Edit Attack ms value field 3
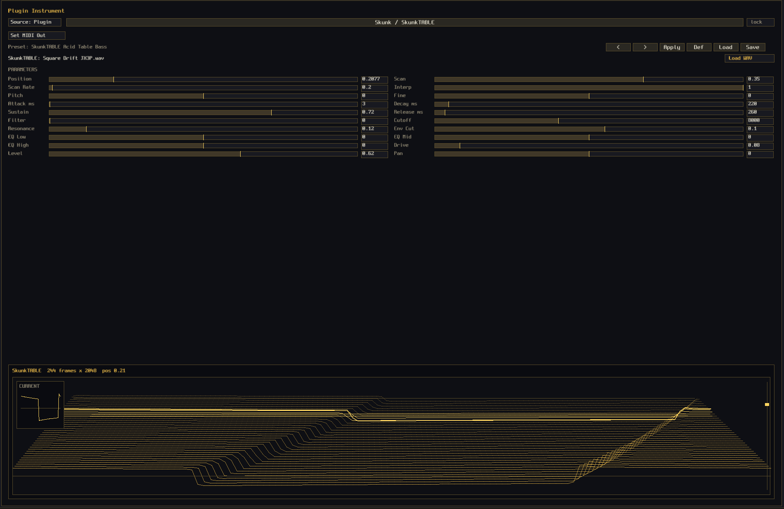784x509 pixels. point(374,104)
